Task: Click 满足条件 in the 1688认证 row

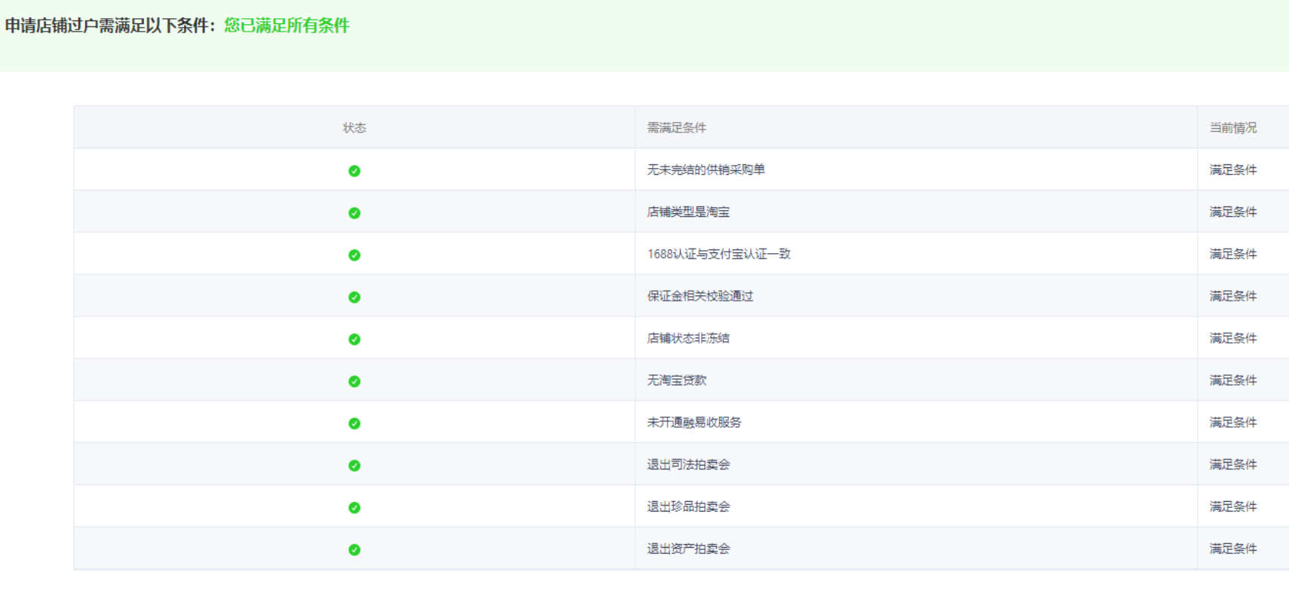Action: [x=1233, y=255]
